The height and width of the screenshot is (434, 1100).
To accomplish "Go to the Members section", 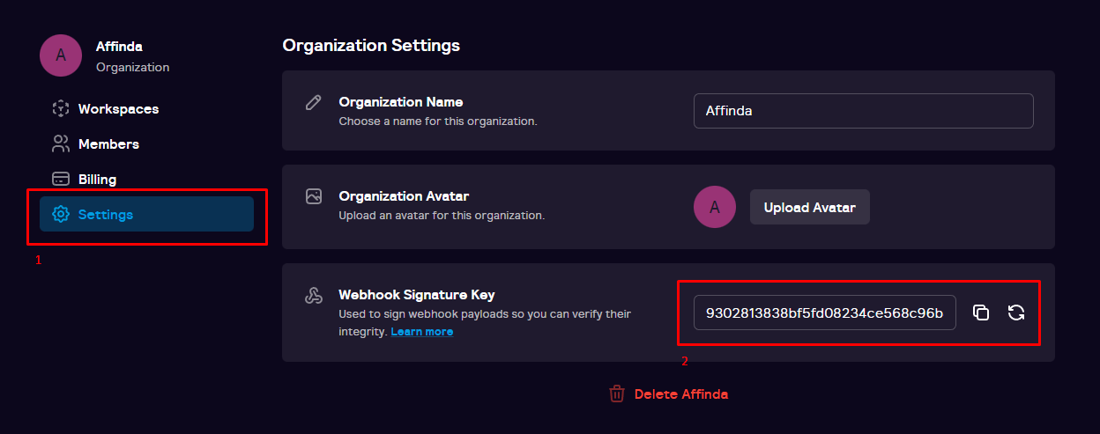I will tap(146, 143).
